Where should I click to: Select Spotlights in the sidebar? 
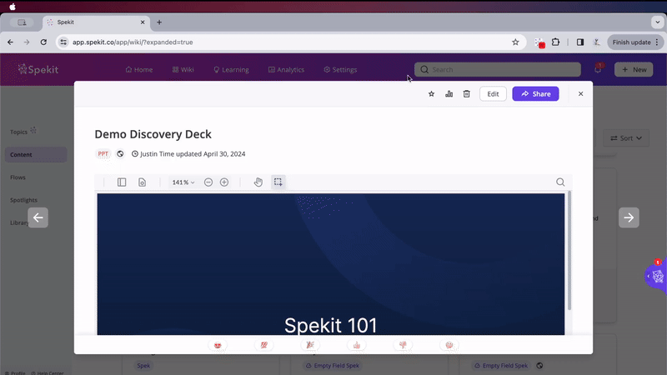point(24,200)
